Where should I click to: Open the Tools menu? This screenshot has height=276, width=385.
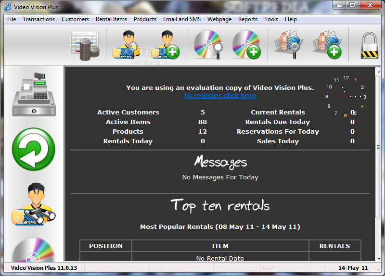pyautogui.click(x=271, y=19)
